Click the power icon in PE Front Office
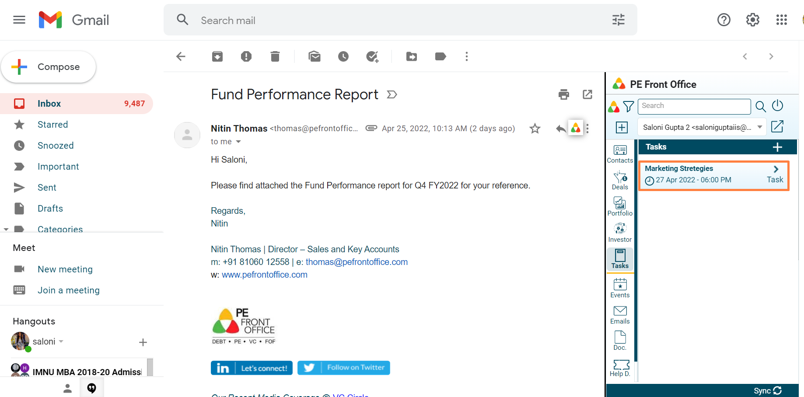The image size is (804, 397). [777, 106]
